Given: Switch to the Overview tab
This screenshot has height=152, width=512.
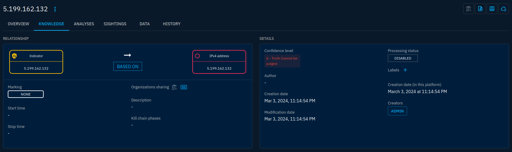Looking at the screenshot, I should click(19, 24).
